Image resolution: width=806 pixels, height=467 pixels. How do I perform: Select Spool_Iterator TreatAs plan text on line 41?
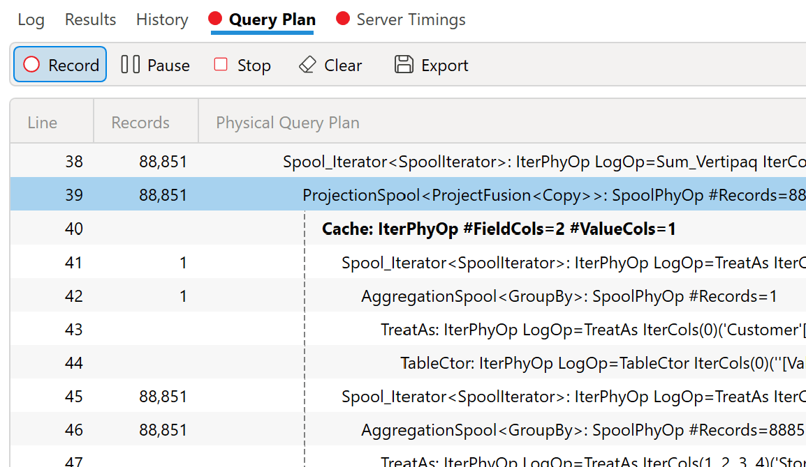(573, 263)
